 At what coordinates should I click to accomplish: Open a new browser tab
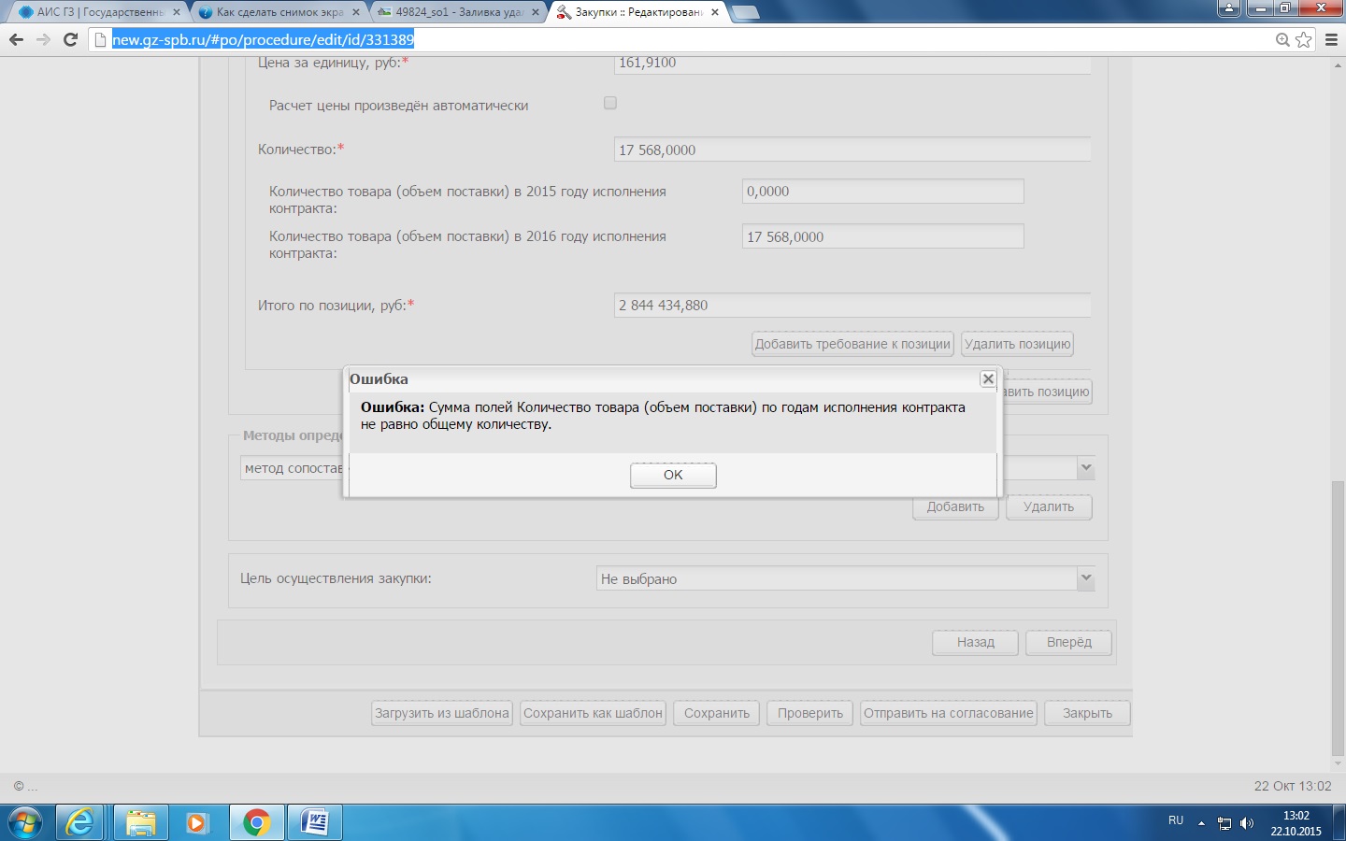click(745, 12)
